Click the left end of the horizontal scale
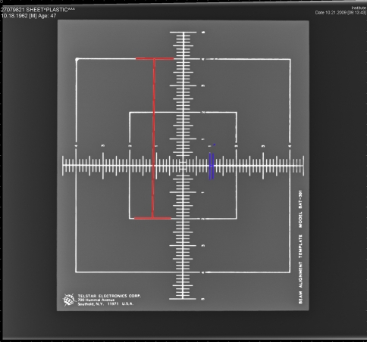367x342 pixels. point(63,166)
